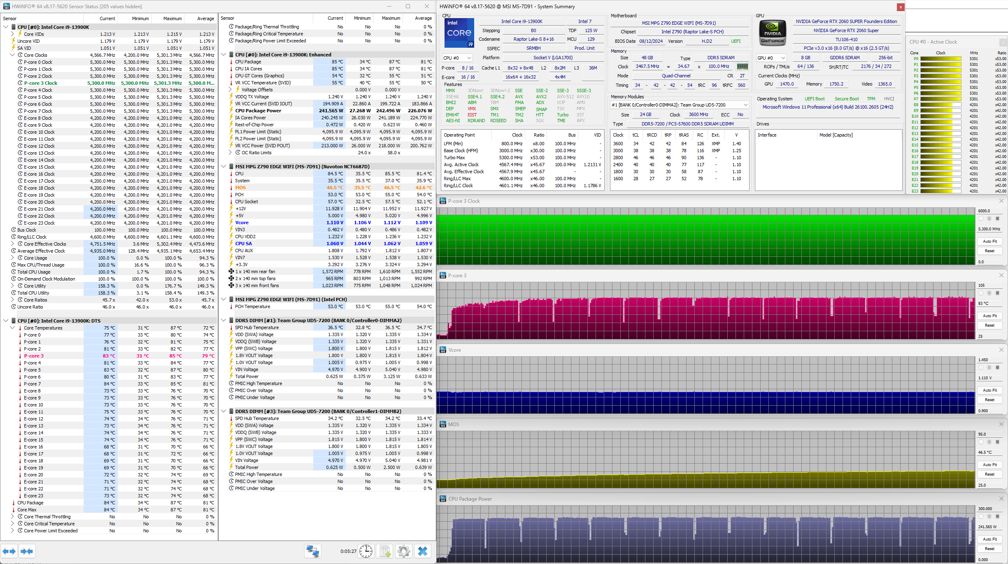Click Reset on MOS graph

pos(989,474)
